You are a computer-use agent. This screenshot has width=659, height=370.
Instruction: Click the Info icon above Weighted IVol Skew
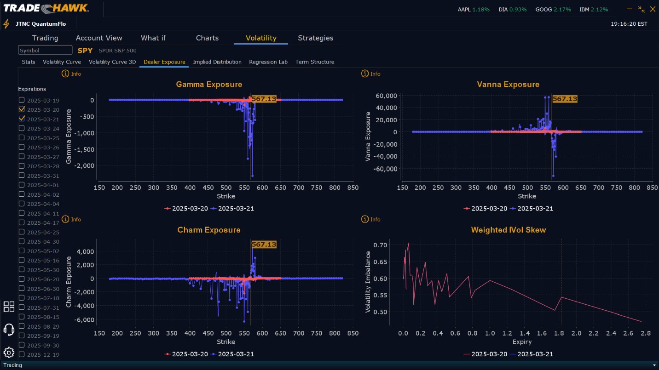(x=365, y=219)
